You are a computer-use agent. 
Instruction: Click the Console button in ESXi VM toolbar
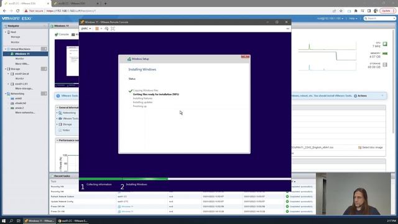click(62, 35)
